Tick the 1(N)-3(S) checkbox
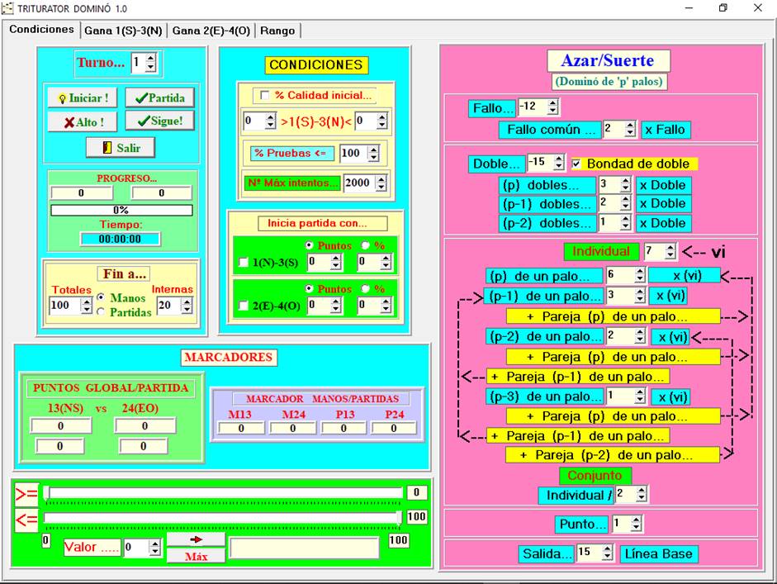777x584 pixels. (243, 263)
